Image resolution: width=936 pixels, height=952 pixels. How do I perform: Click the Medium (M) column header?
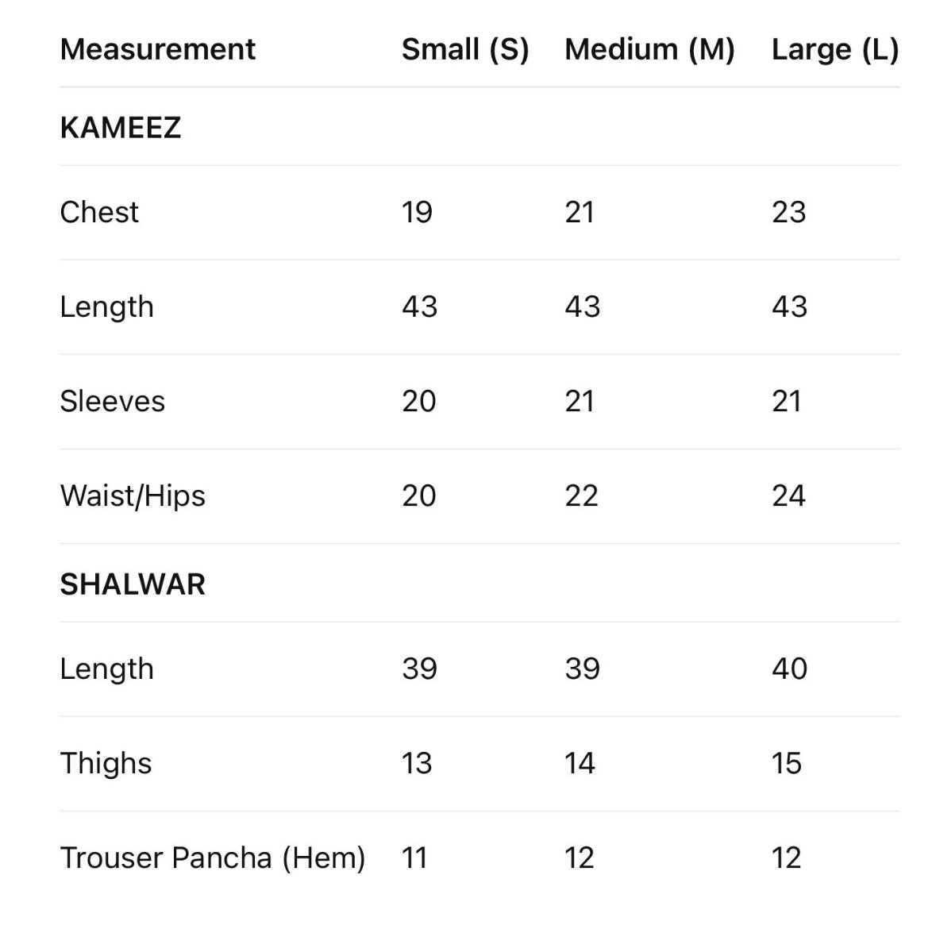tap(649, 49)
